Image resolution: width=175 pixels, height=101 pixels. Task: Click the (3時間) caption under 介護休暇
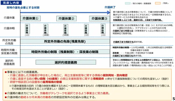point(46,35)
